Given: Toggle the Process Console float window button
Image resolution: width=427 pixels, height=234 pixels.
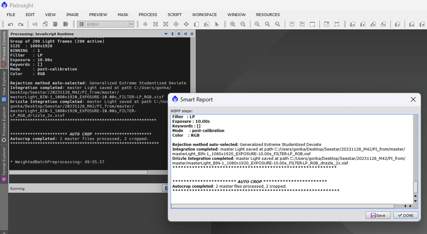Looking at the screenshot, I should point(179,34).
